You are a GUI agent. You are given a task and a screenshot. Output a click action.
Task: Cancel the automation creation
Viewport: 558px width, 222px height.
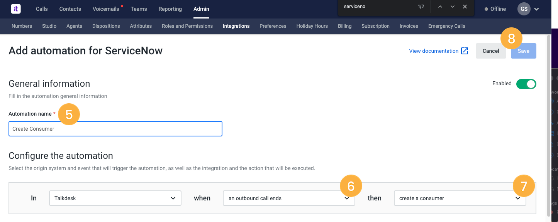(491, 50)
